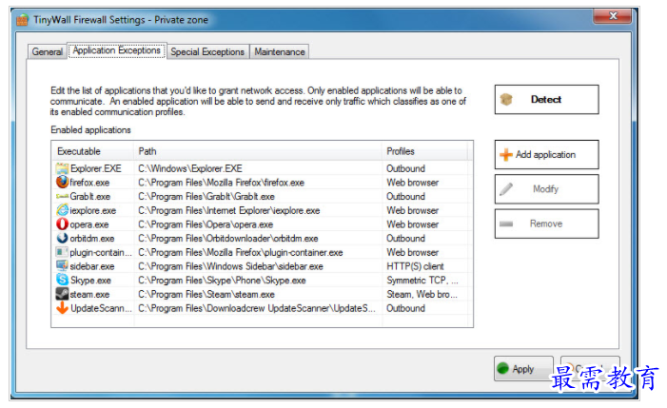Click the Steam icon

62,294
